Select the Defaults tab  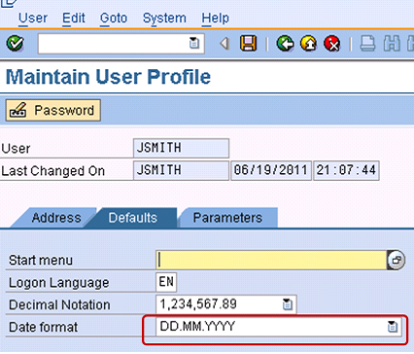click(133, 218)
